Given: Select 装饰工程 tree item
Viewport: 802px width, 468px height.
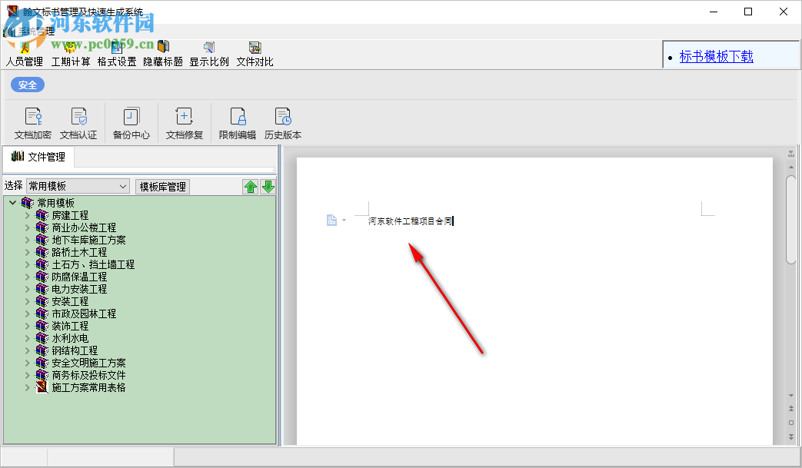Looking at the screenshot, I should pyautogui.click(x=70, y=326).
